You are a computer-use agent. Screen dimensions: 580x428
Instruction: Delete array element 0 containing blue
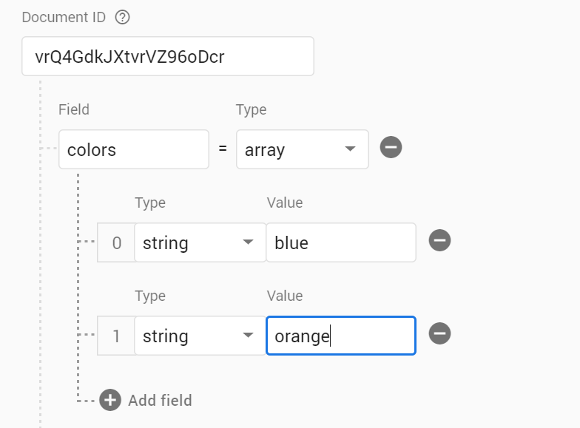click(439, 240)
